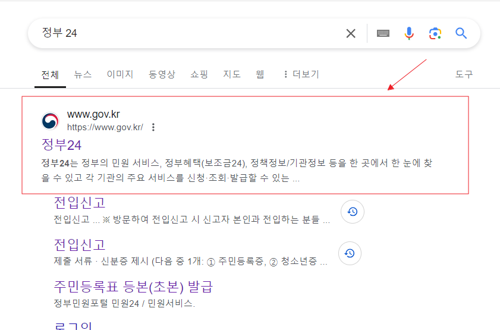Image resolution: width=500 pixels, height=330 pixels.
Task: Open the 주민등록표 등본(초본) 발급 link
Action: coord(133,287)
